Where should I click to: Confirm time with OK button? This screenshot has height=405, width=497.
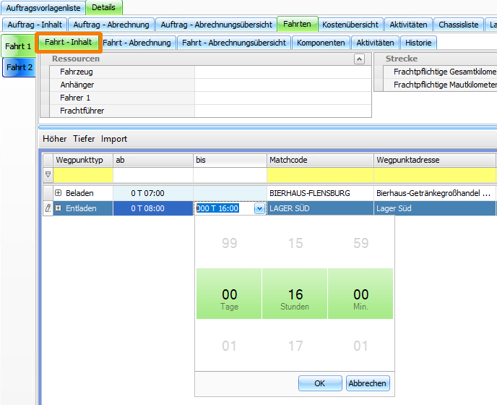tap(319, 383)
